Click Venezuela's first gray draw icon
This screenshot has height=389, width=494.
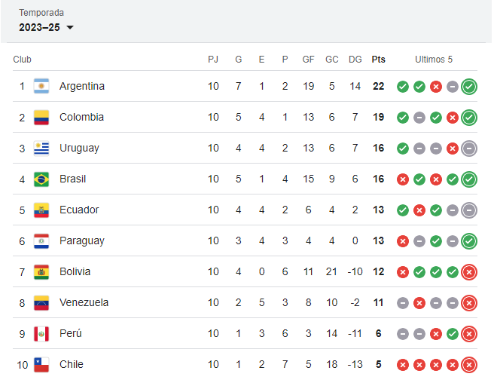point(403,303)
